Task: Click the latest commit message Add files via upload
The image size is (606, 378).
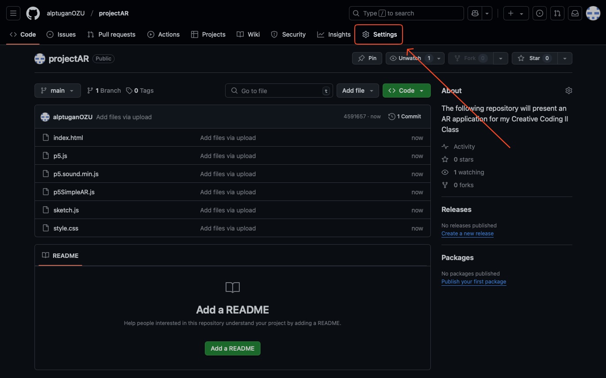Action: (x=124, y=117)
